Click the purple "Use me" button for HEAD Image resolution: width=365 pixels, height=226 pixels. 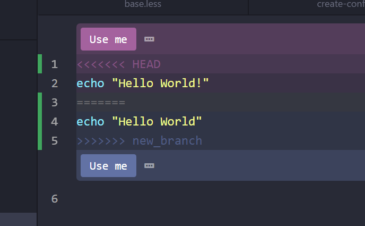tap(108, 39)
